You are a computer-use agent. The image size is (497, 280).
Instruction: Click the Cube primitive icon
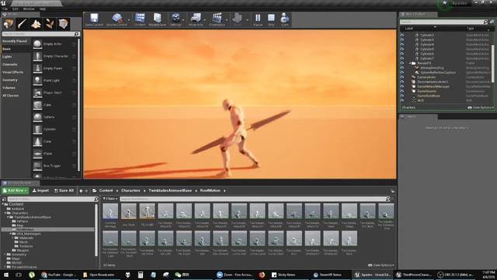coord(37,105)
